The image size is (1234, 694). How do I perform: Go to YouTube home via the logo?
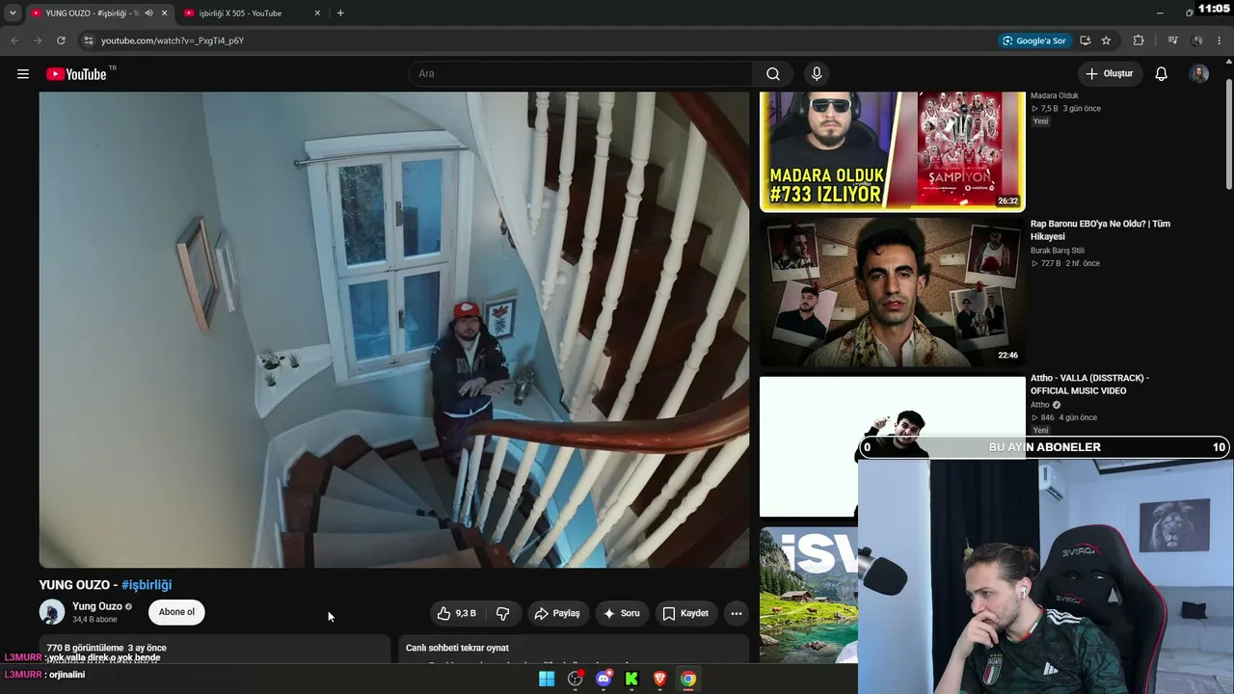[76, 74]
